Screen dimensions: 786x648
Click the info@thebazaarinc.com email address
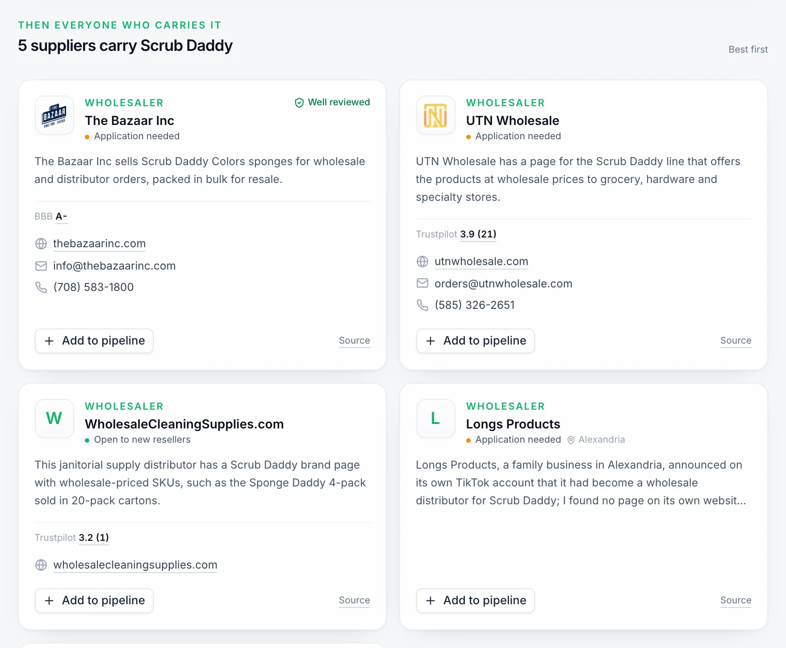tap(114, 266)
